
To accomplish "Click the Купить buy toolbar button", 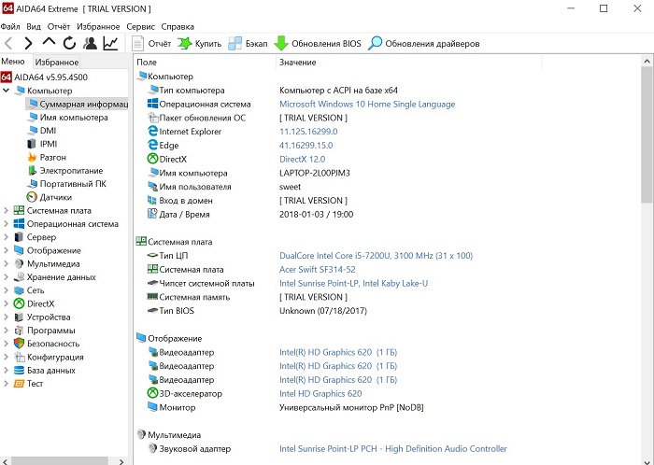I will [199, 43].
